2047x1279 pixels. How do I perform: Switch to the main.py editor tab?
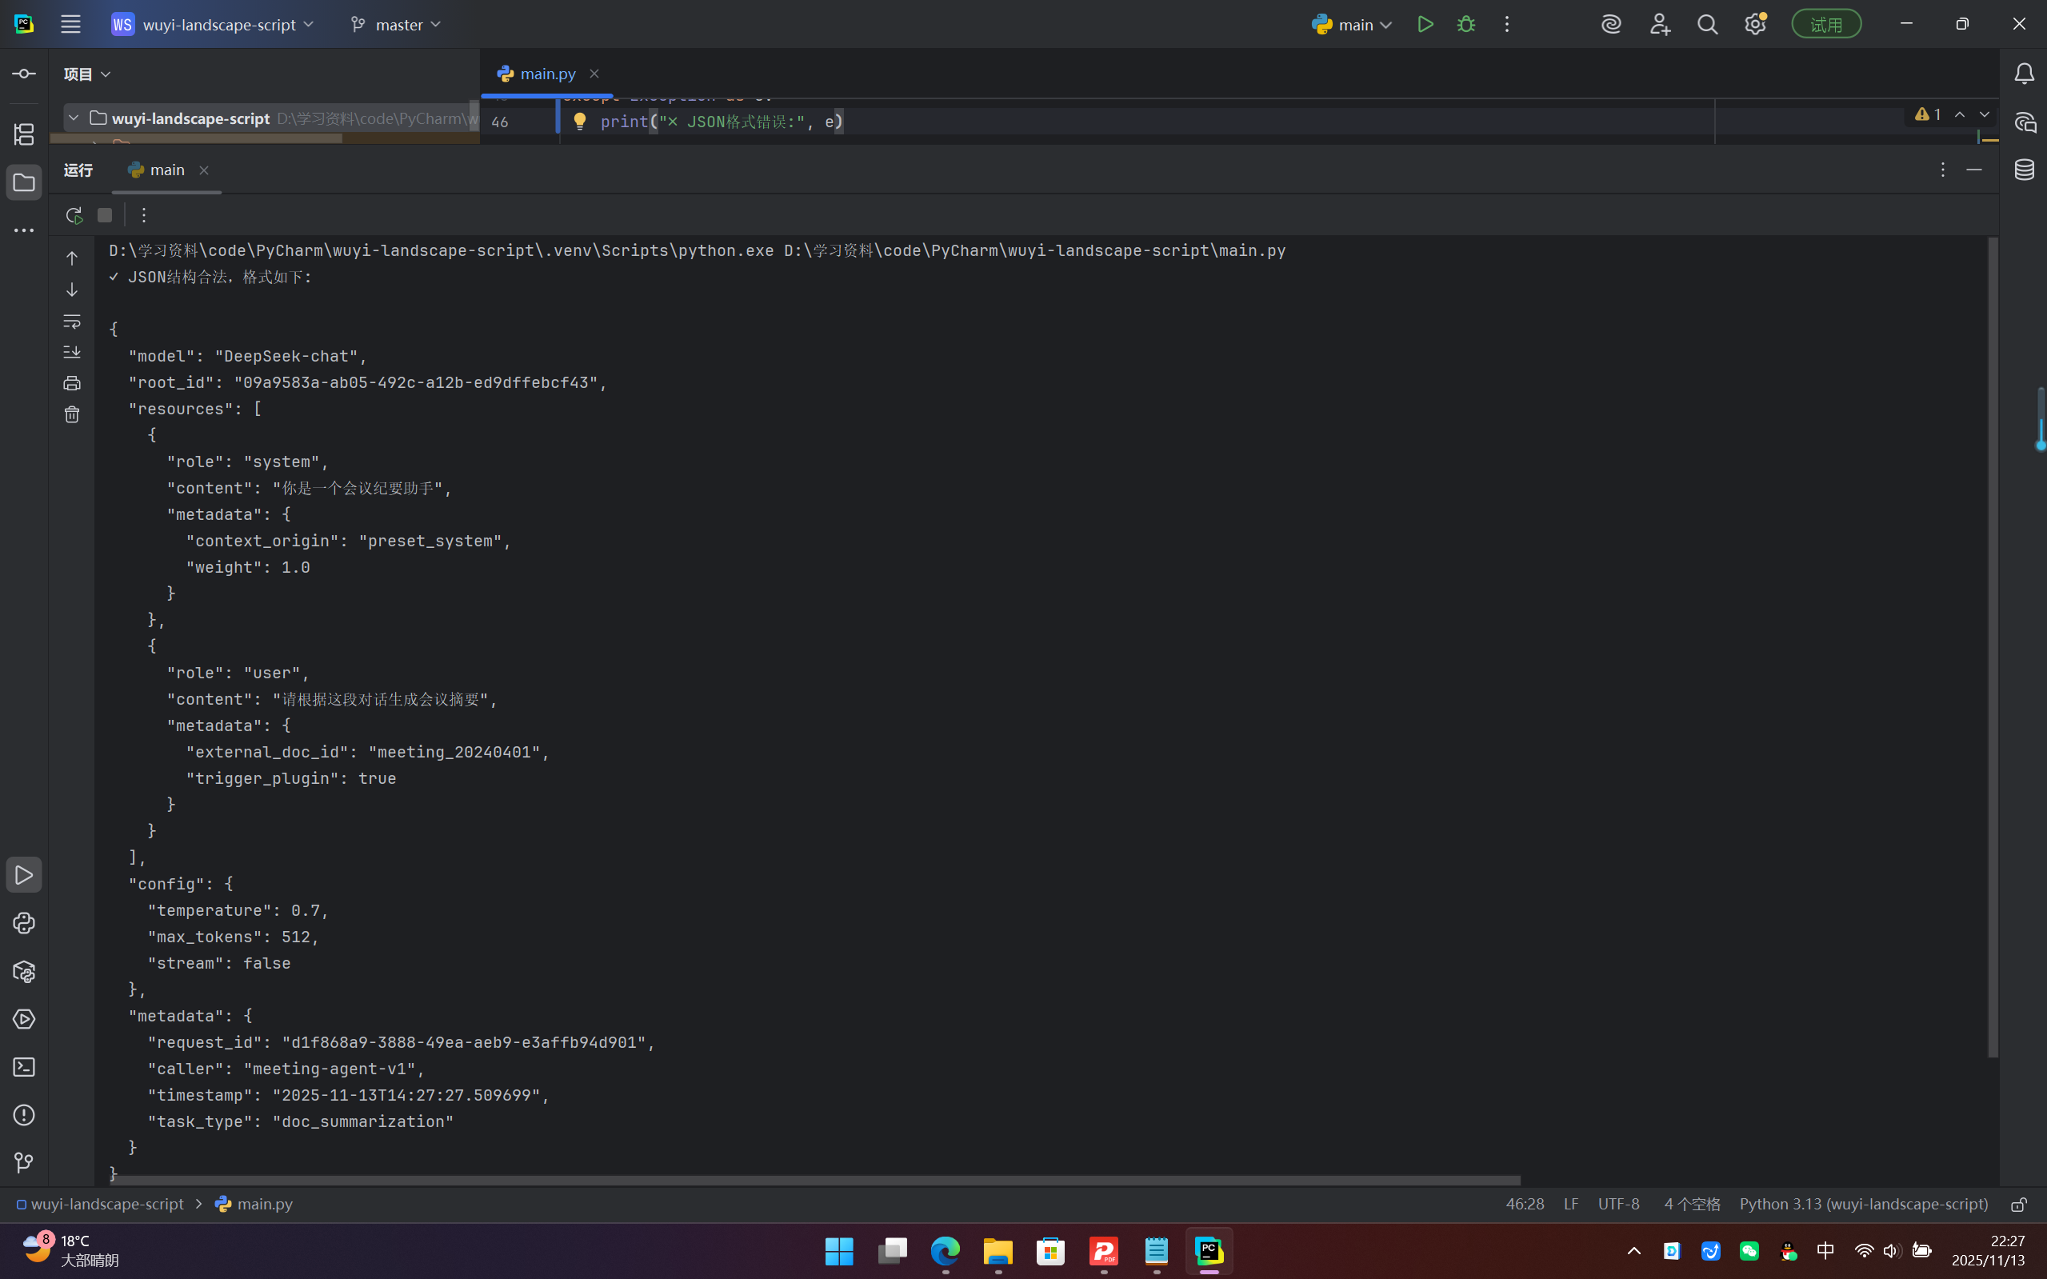[546, 74]
